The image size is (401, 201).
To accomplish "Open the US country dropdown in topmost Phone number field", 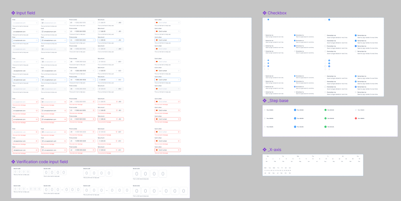I will pyautogui.click(x=72, y=23).
